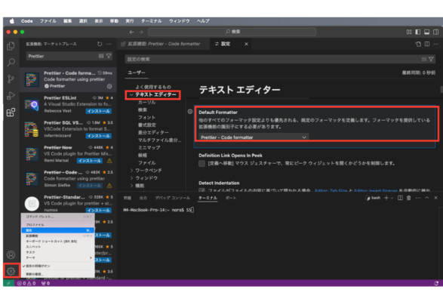This screenshot has width=443, height=302.
Task: Clear the settings search input icon
Action: [424, 59]
